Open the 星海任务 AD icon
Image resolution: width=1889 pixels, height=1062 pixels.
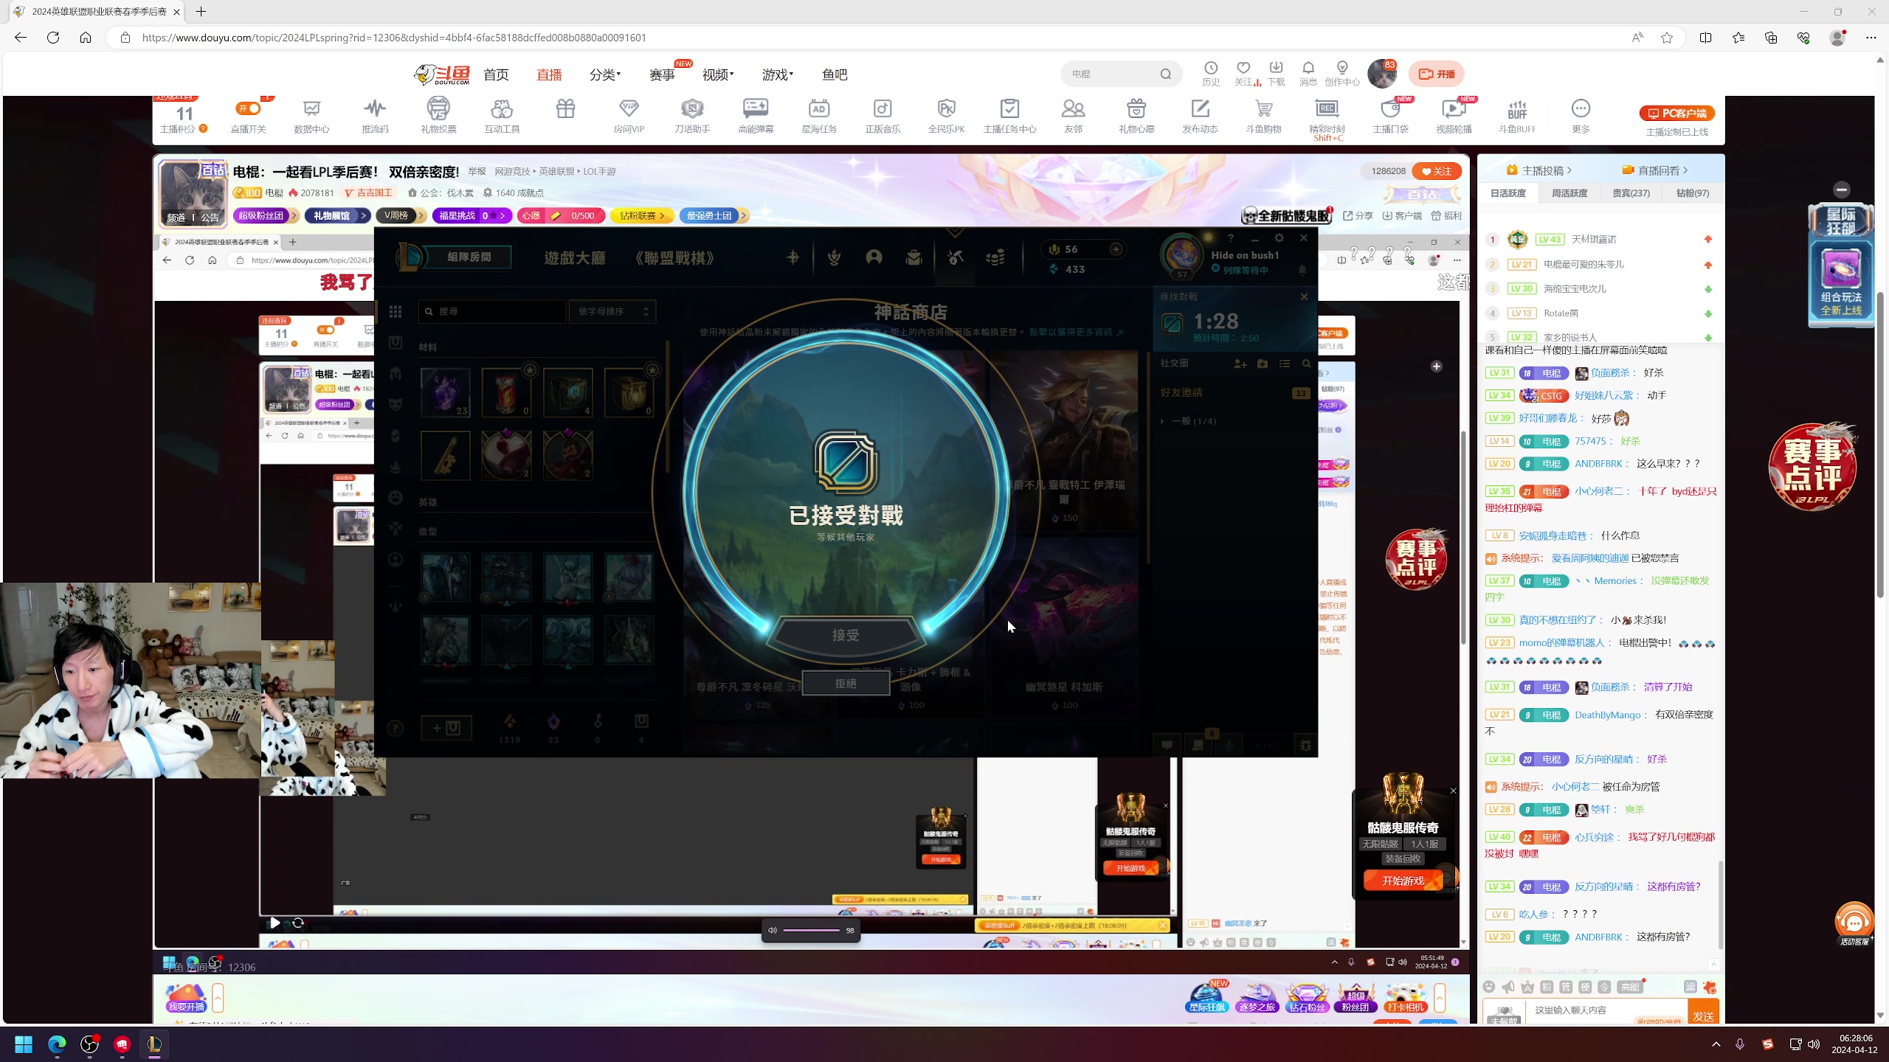819,117
